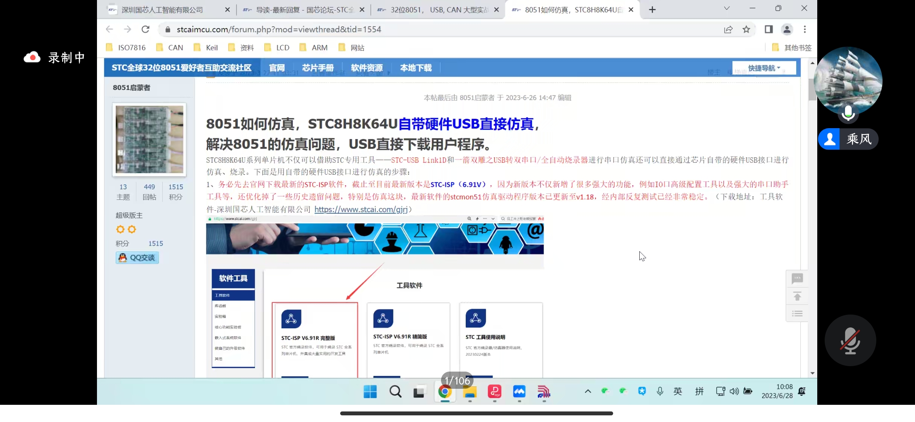Go back to previous browser page

click(x=109, y=29)
